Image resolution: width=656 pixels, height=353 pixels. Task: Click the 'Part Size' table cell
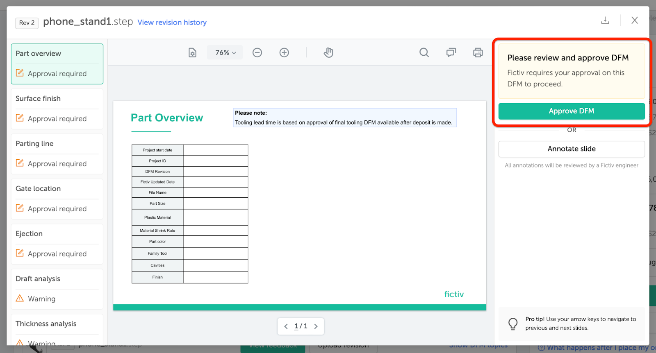(157, 204)
